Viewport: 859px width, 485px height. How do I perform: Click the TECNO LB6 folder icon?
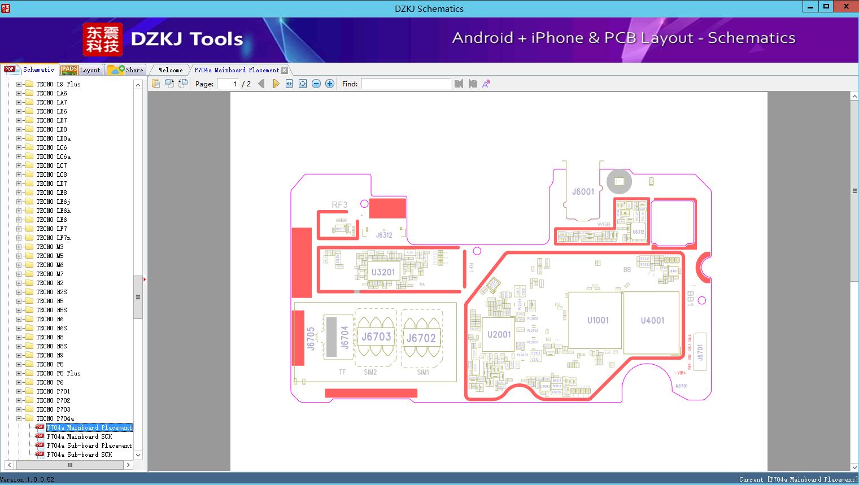(x=29, y=111)
